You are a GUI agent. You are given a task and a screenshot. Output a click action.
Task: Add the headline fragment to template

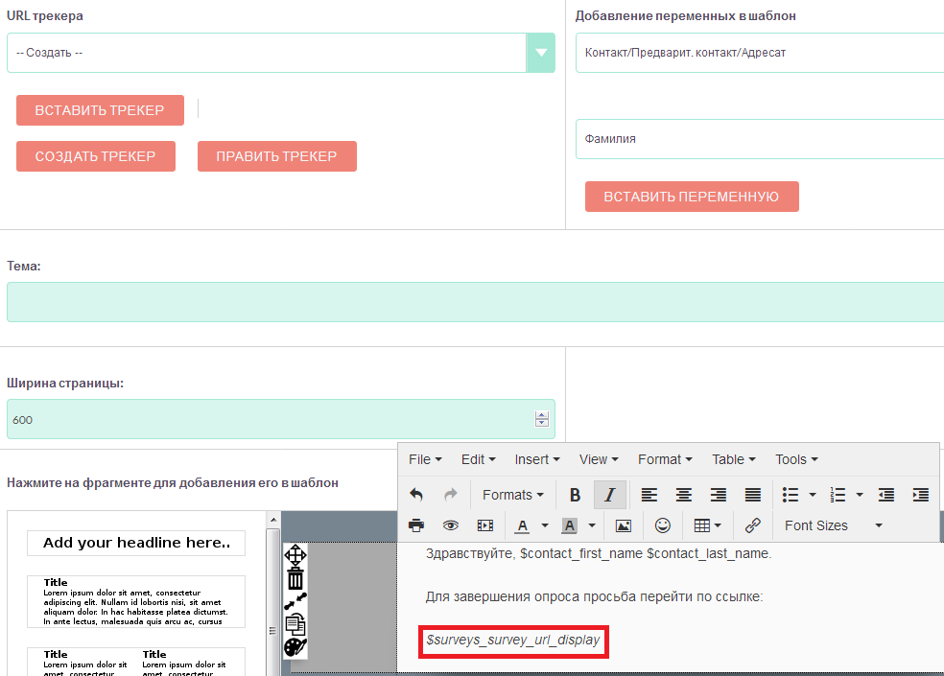tap(136, 543)
